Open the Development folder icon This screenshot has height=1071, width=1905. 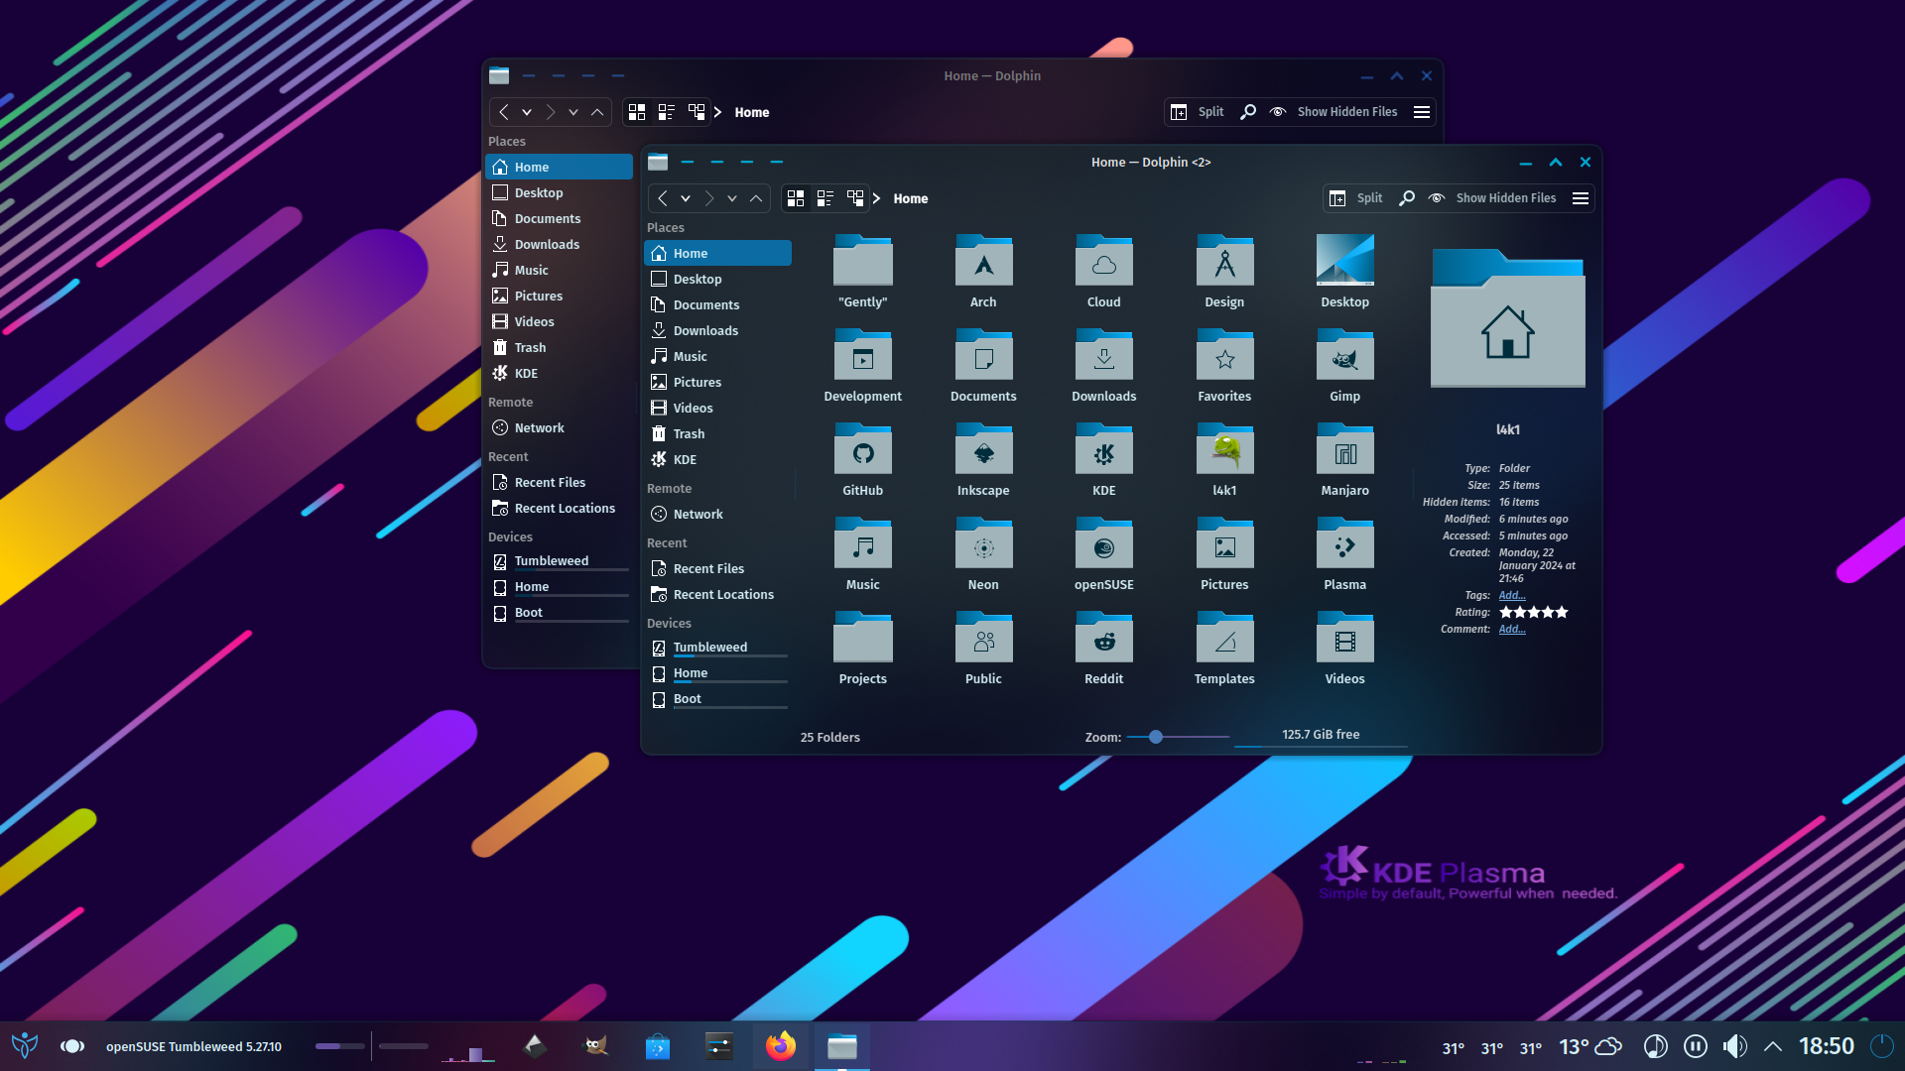[862, 356]
